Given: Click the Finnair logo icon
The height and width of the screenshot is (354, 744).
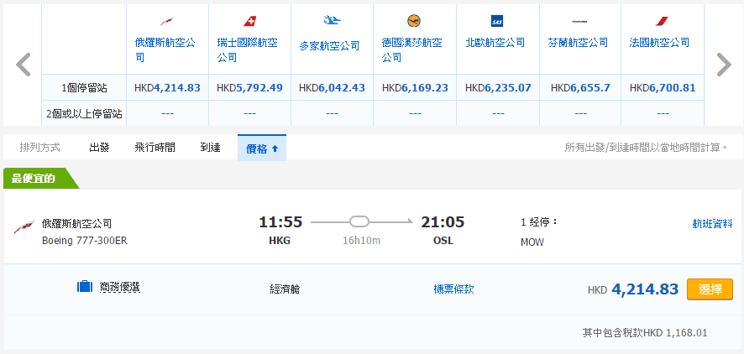Looking at the screenshot, I should pos(579,21).
